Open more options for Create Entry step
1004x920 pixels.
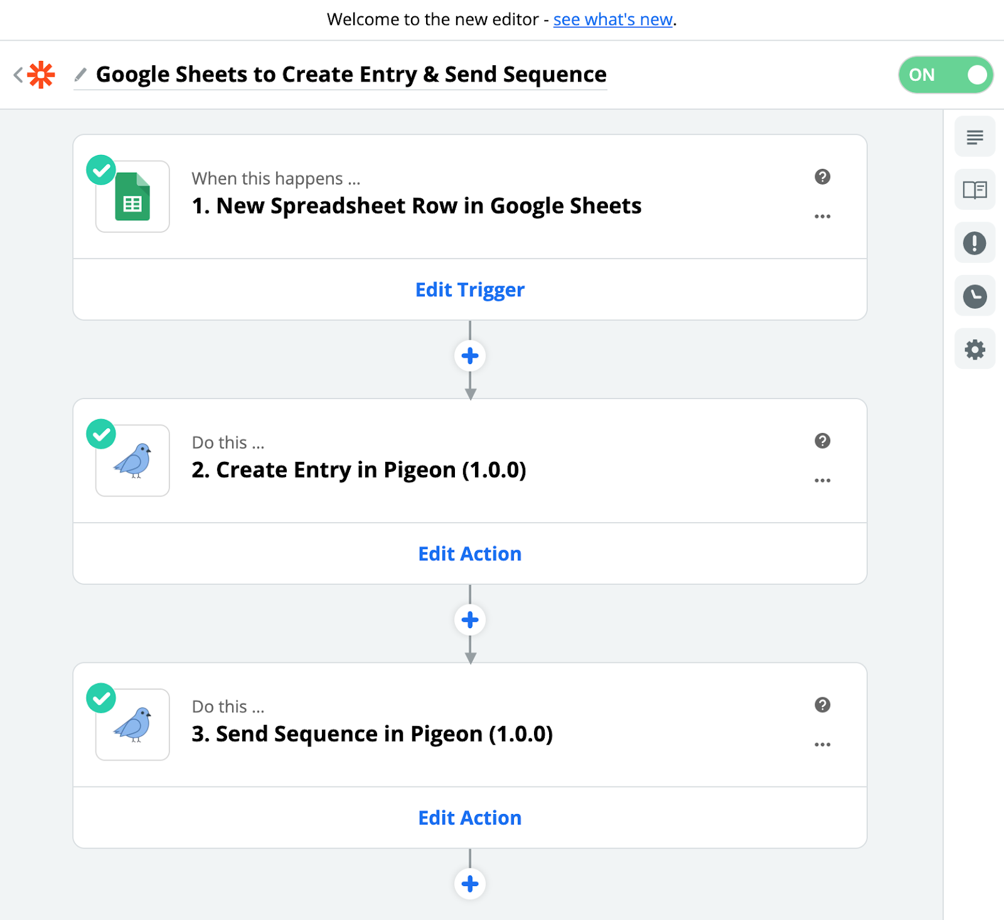(822, 481)
